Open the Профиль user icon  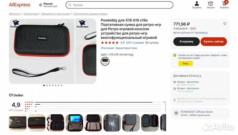(x=197, y=4)
